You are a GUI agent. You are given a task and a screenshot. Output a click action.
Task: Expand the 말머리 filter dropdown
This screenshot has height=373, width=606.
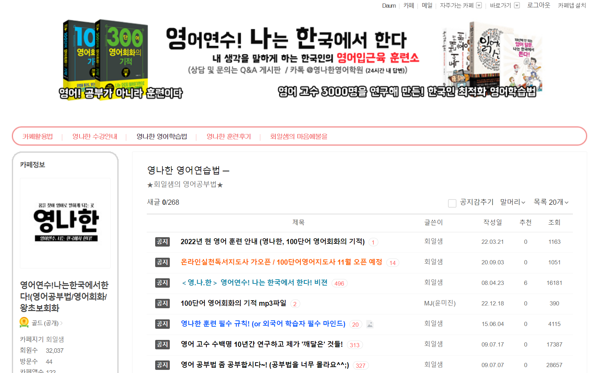tap(513, 202)
